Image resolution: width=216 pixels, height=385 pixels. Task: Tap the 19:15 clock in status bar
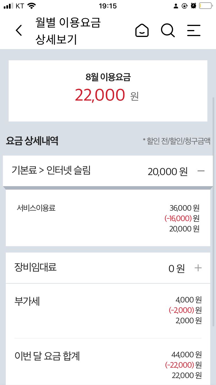[108, 6]
